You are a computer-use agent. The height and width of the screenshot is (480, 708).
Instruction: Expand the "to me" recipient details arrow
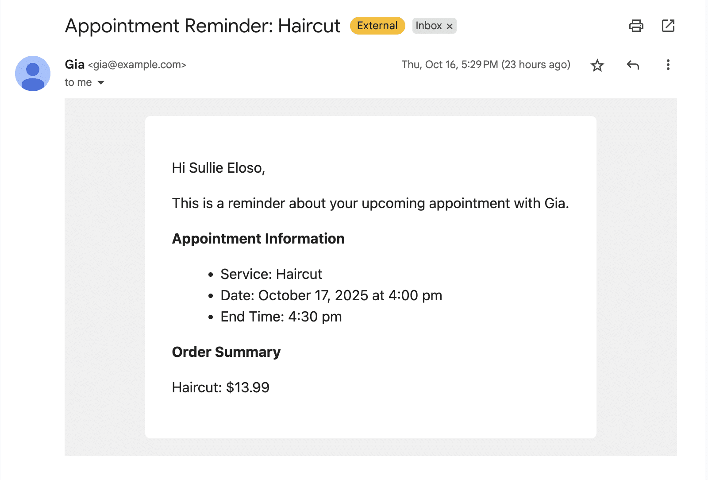pos(101,83)
